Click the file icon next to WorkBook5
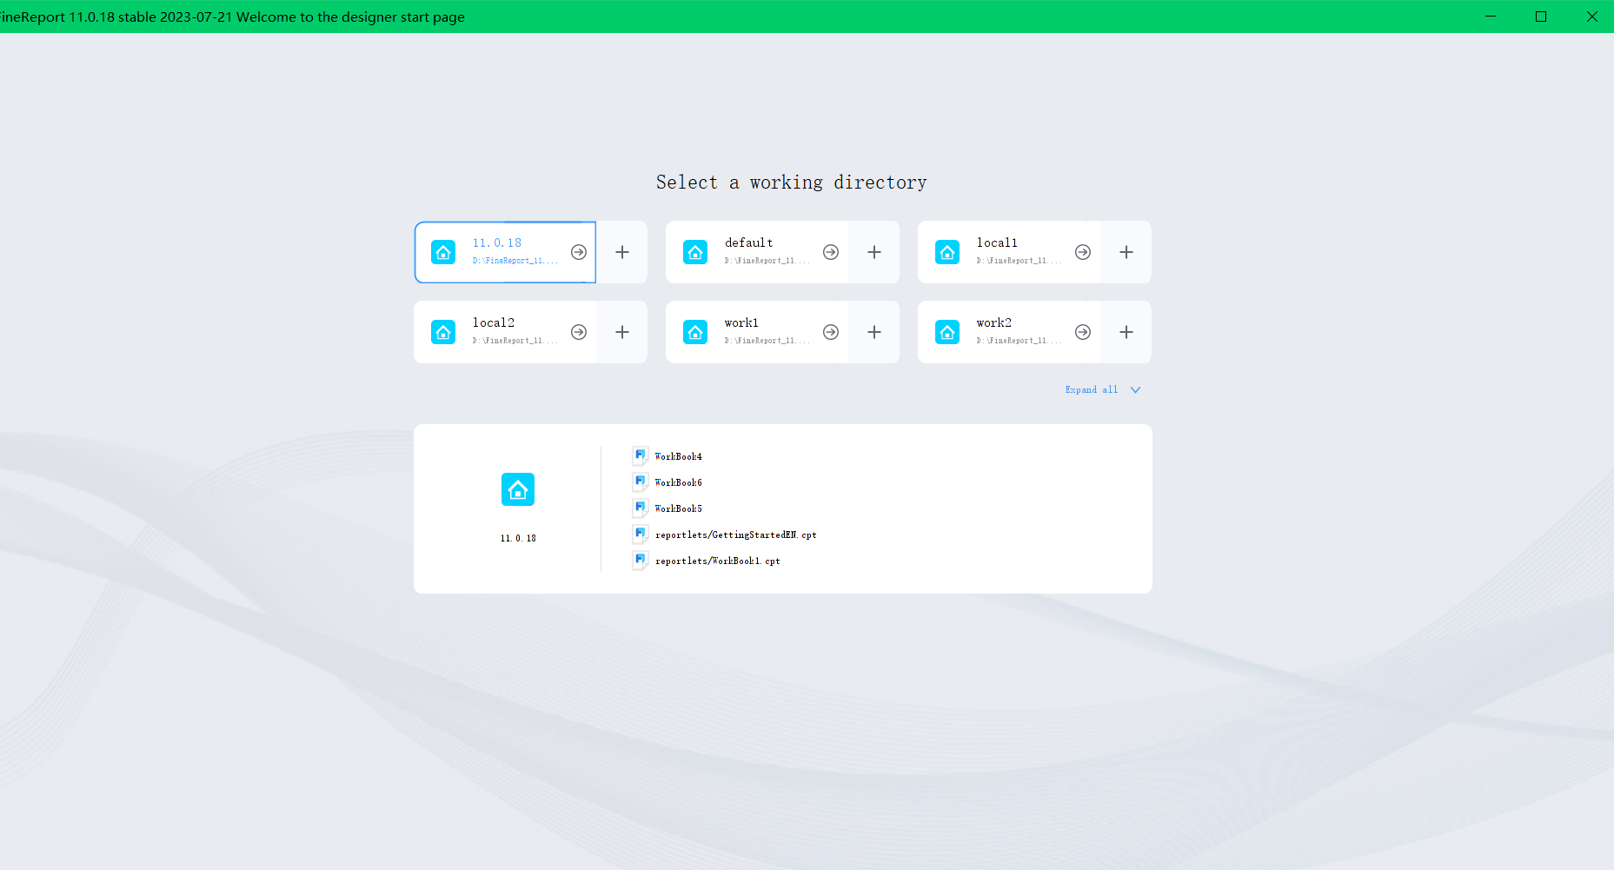 pyautogui.click(x=641, y=508)
